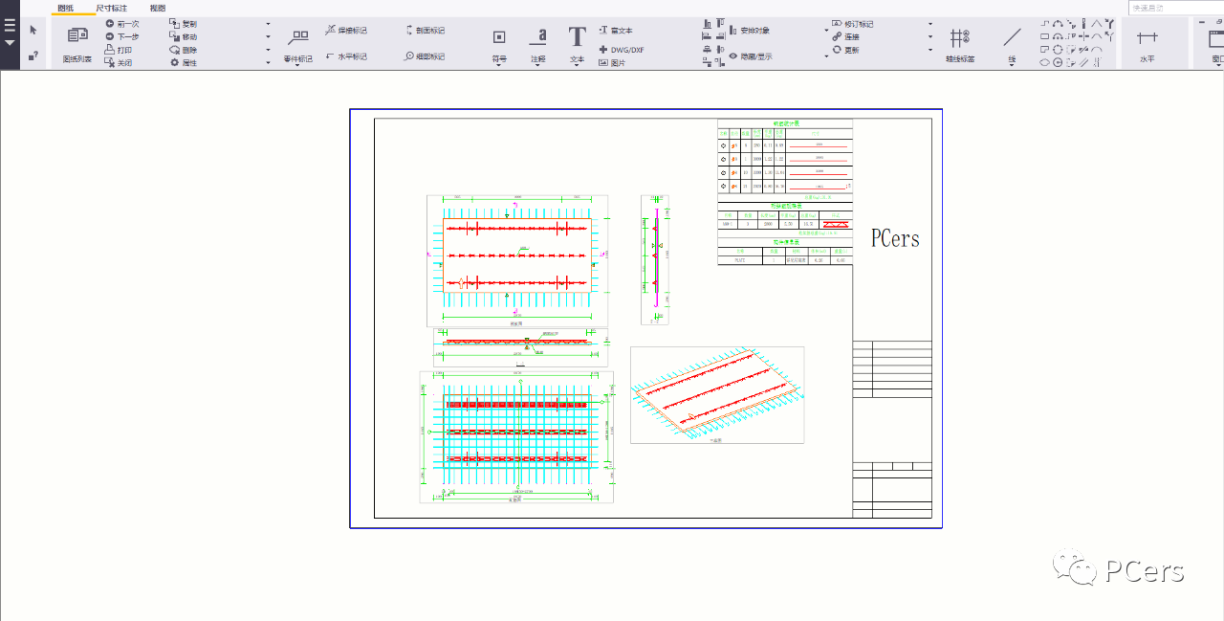Open the 符号 symbol dropdown
This screenshot has height=621, width=1224.
pos(498,65)
